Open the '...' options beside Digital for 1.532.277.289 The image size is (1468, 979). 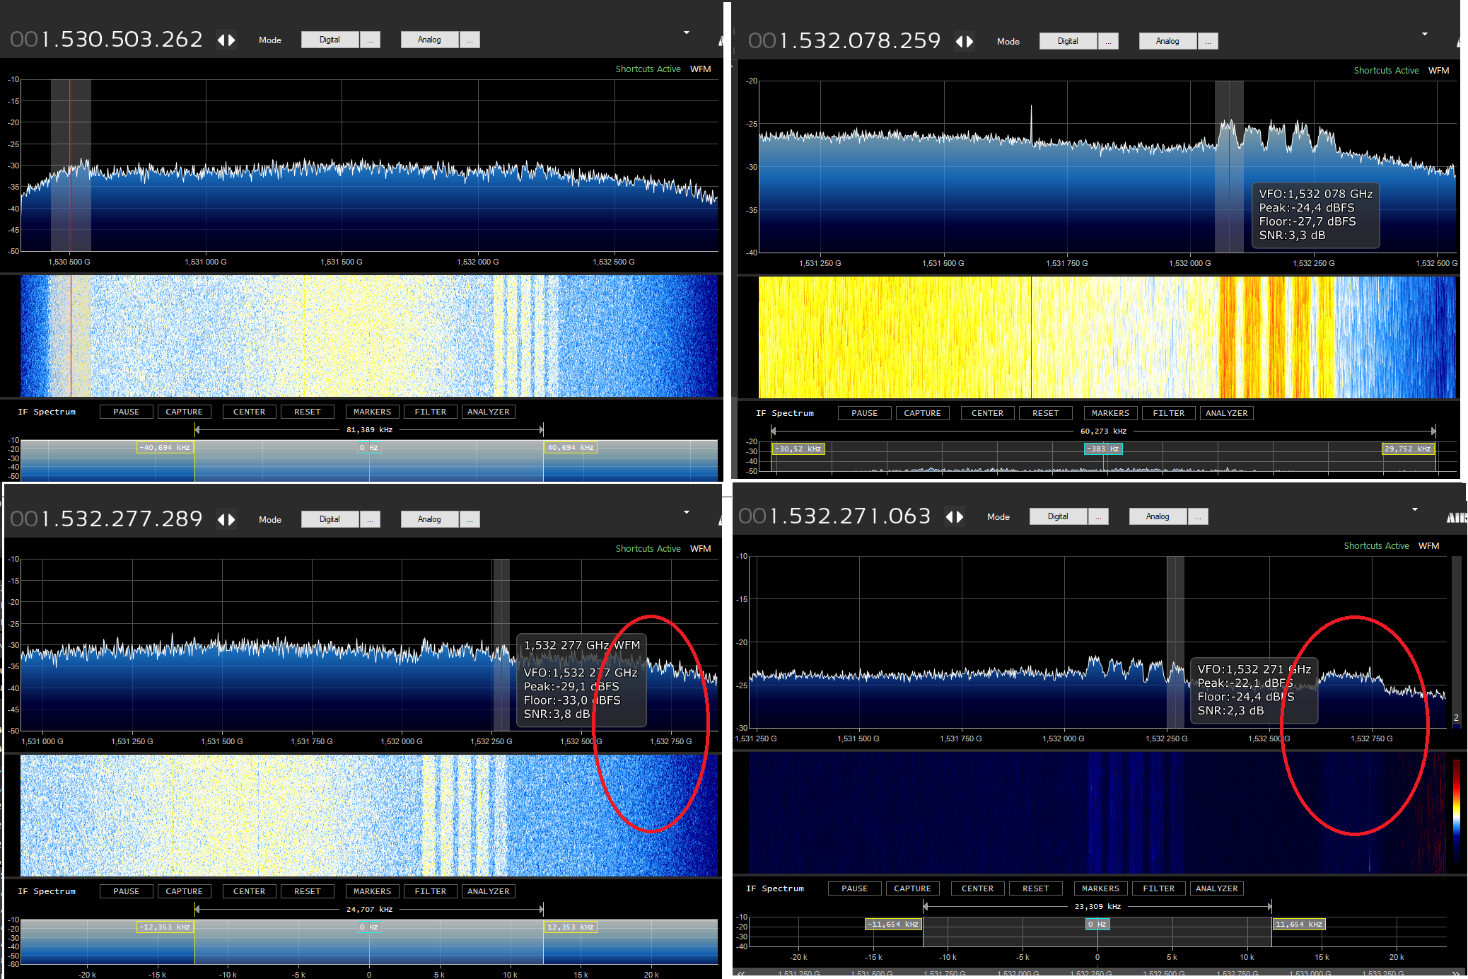(370, 520)
